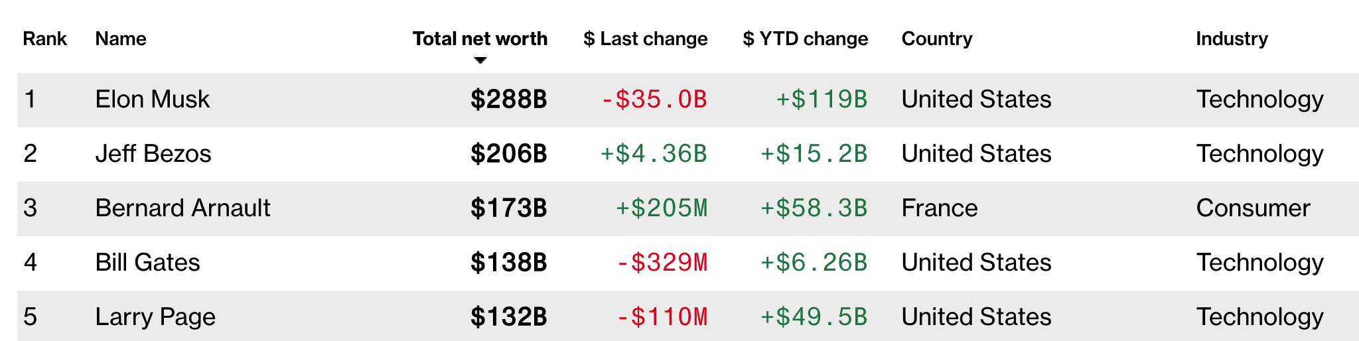Screen dimensions: 1359x341
Task: Sort by the Name column header
Action: (121, 38)
